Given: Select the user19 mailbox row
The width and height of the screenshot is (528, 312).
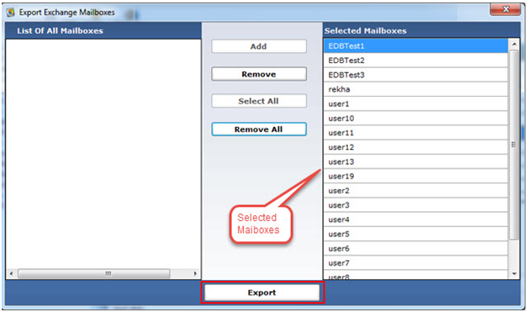Looking at the screenshot, I should pyautogui.click(x=415, y=177).
